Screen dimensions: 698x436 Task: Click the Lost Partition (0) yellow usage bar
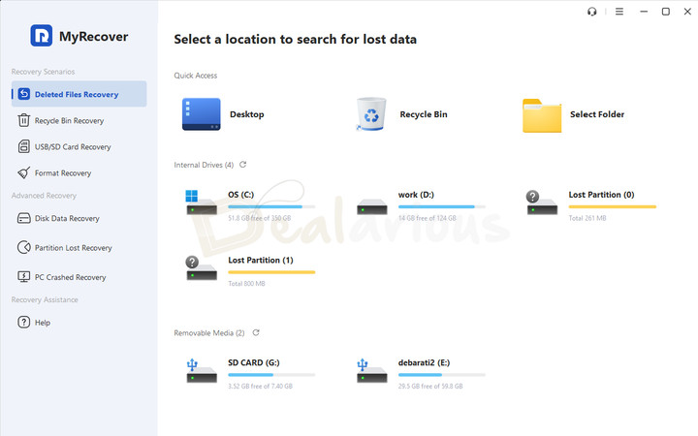612,207
